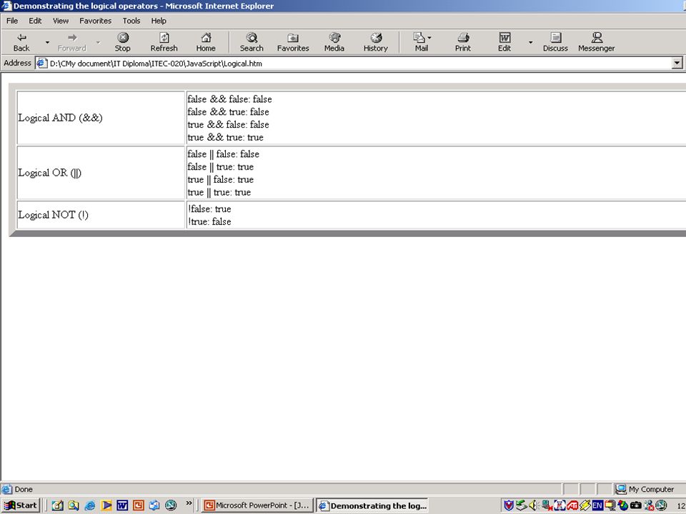Click the Logical OR (||) cell text
The width and height of the screenshot is (686, 514).
(50, 173)
